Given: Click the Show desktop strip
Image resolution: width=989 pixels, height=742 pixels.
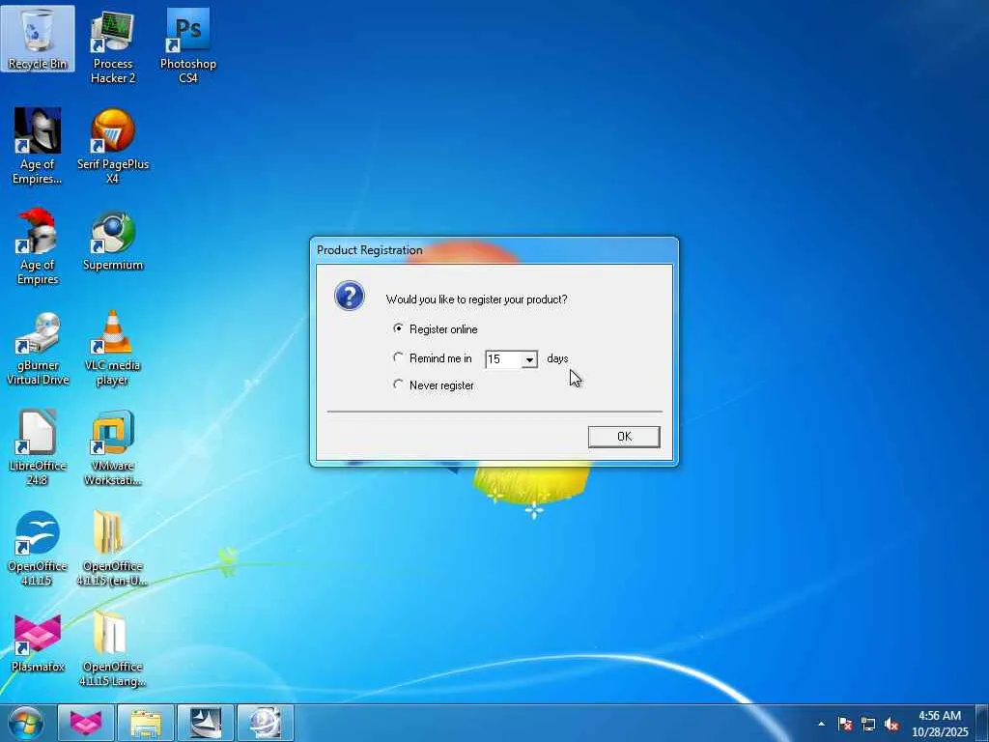Looking at the screenshot, I should 982,723.
